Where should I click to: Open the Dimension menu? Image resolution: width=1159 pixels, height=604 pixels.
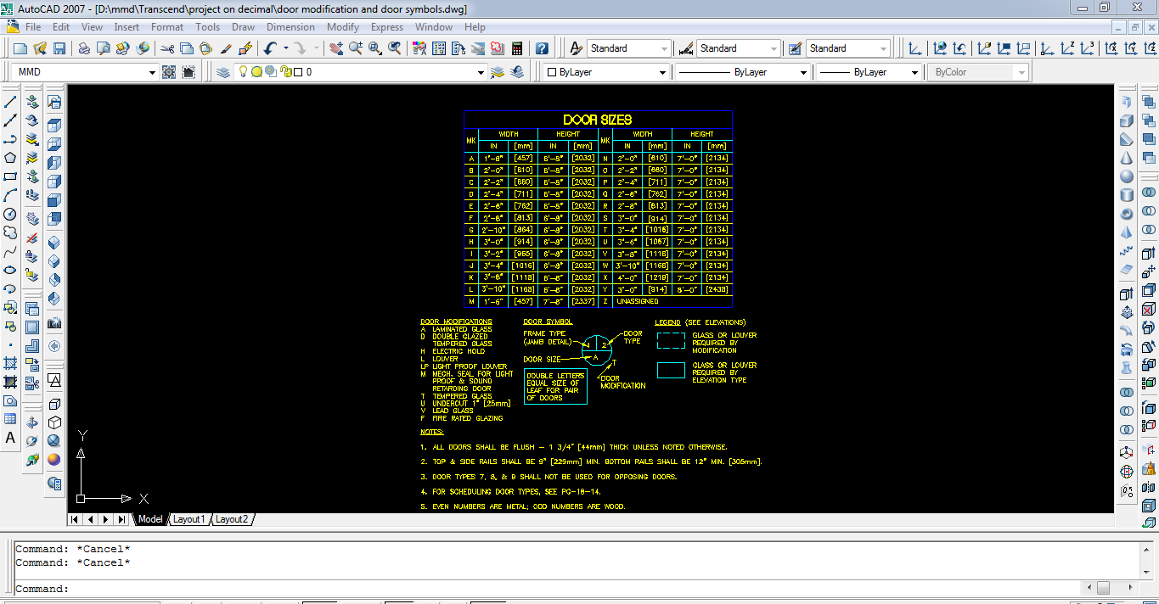[290, 27]
